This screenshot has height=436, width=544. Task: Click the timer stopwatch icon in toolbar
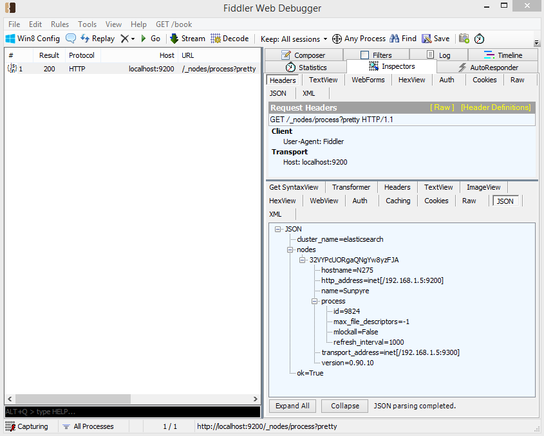(x=480, y=39)
